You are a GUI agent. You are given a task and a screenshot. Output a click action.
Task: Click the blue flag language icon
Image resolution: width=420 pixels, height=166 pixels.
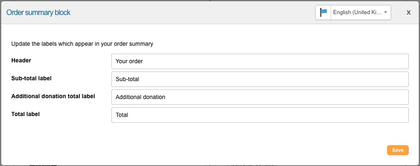click(323, 12)
